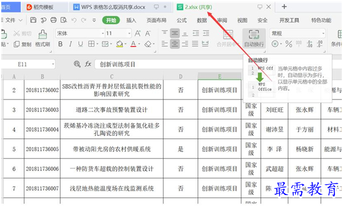Screen dimensions: 343x207
Task: Toggle bottom vertical alignment
Action: (185, 34)
